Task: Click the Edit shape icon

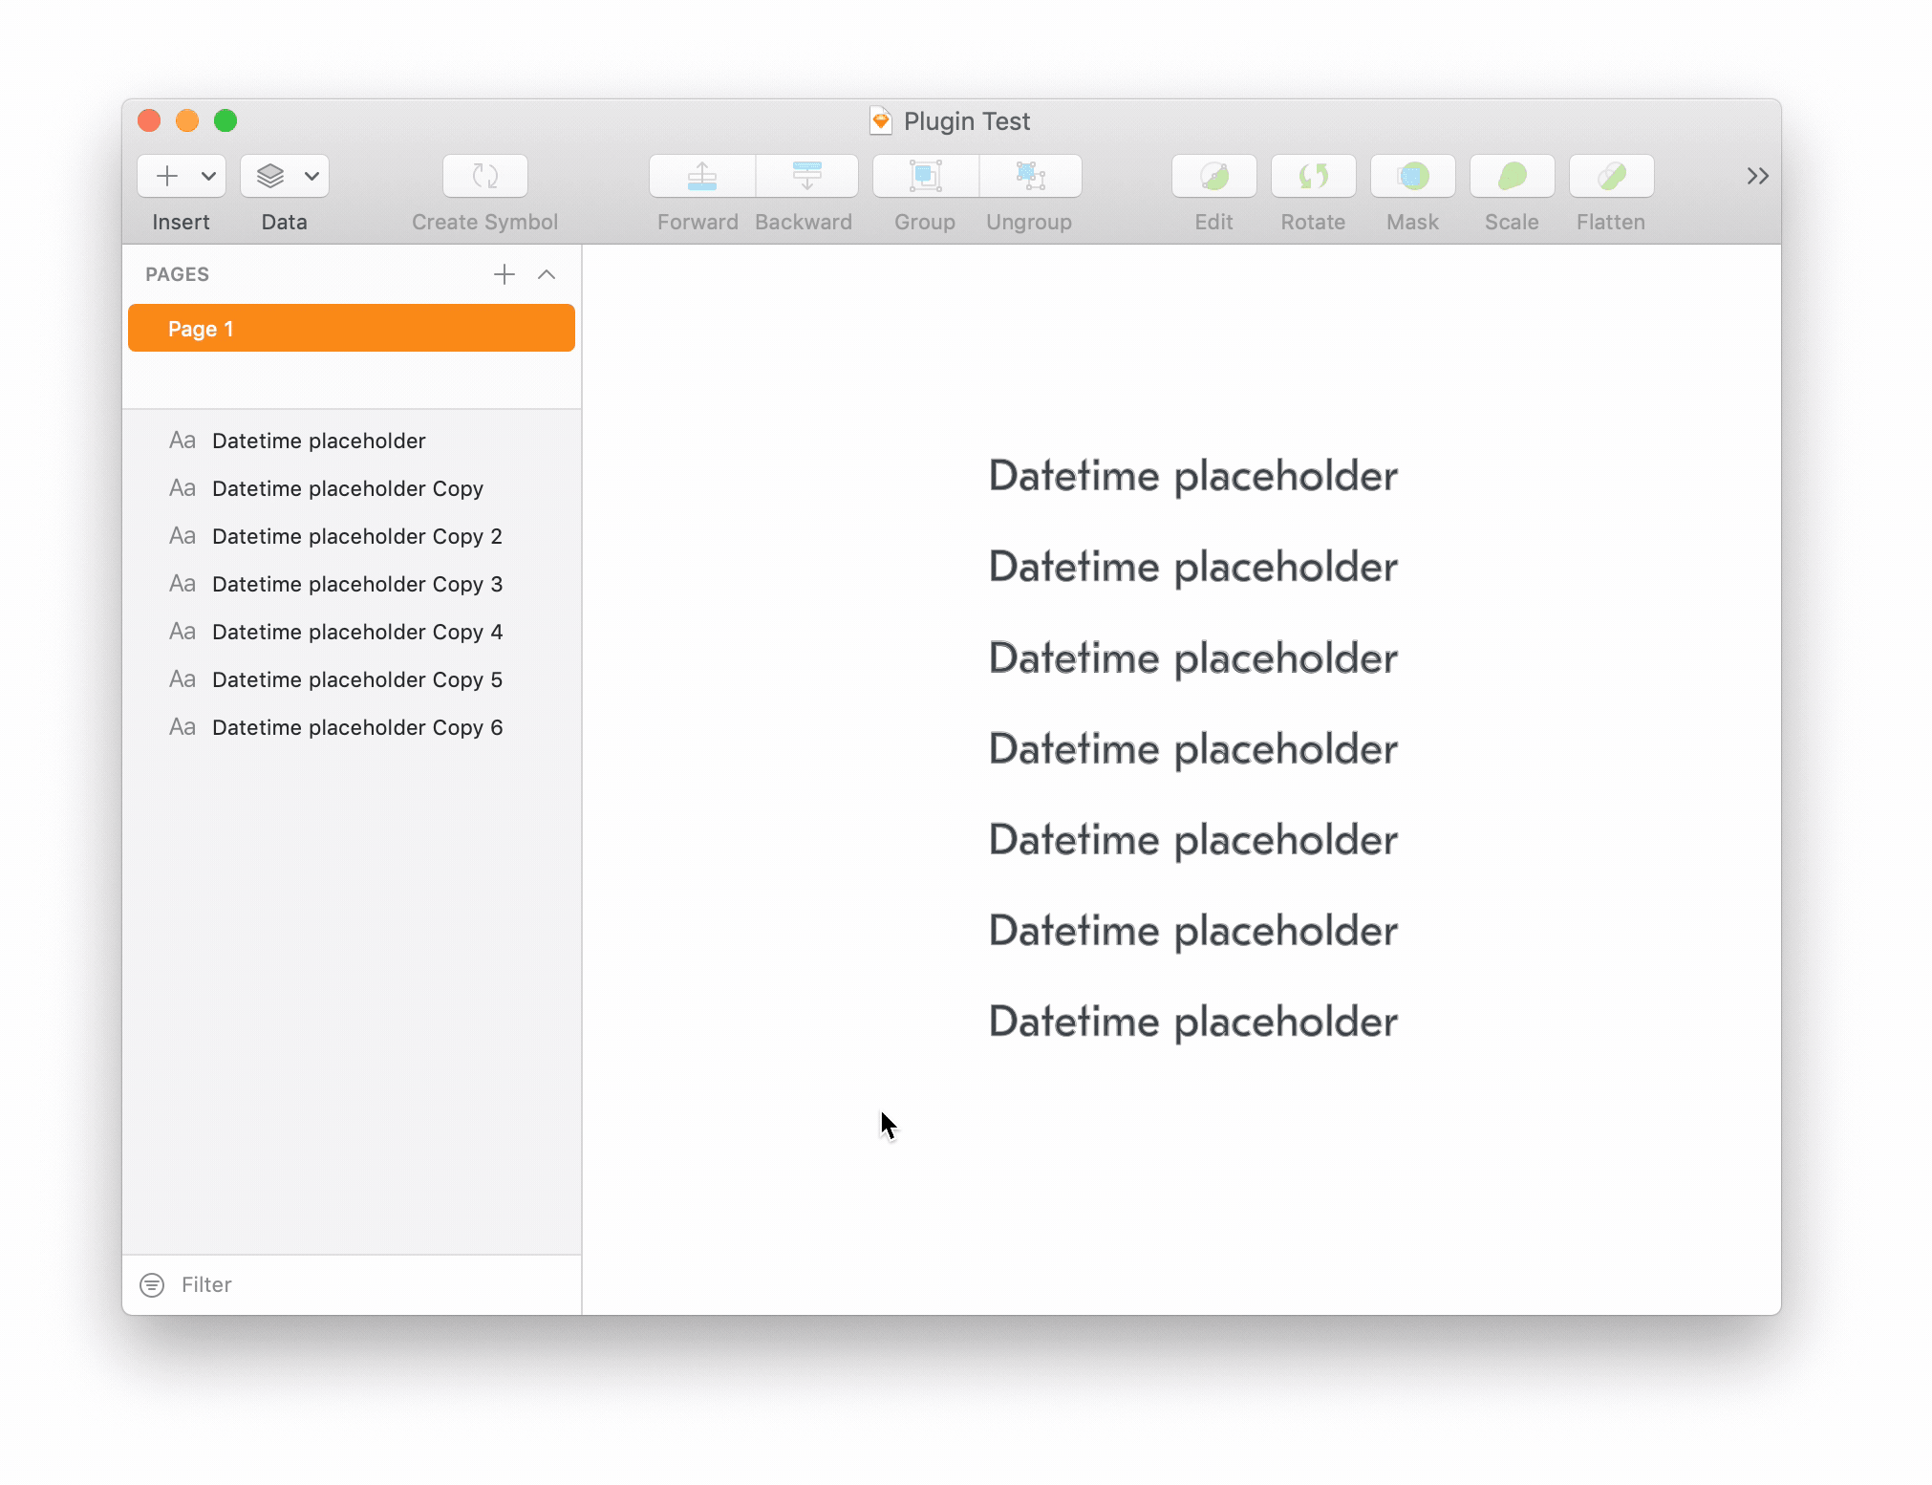Action: tap(1213, 176)
